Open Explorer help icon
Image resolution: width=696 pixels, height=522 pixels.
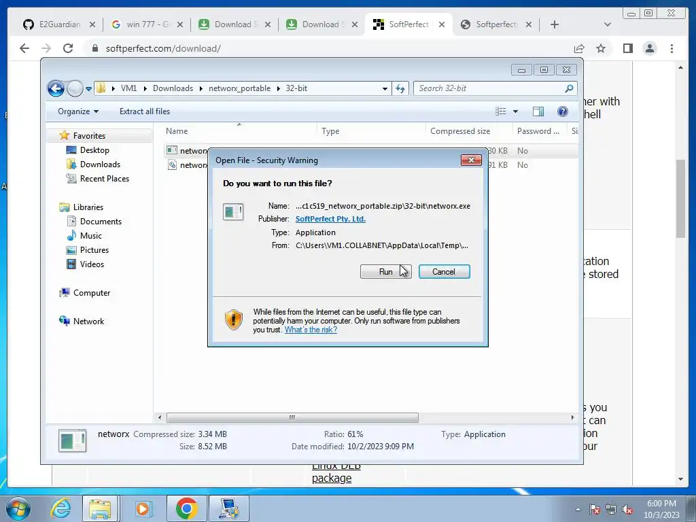coord(562,111)
